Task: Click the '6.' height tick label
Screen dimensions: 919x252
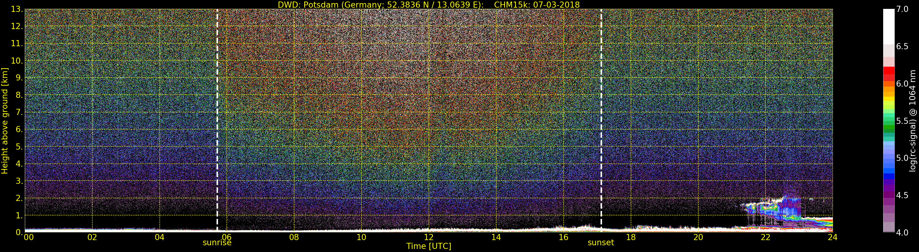Action: 19,129
